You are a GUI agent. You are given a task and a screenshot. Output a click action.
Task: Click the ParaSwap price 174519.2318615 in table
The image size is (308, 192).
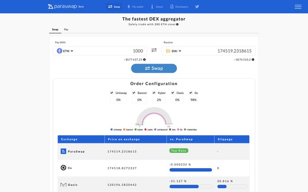coord(122,151)
